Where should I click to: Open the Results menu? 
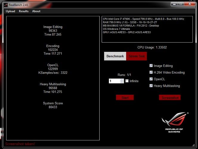point(24,11)
